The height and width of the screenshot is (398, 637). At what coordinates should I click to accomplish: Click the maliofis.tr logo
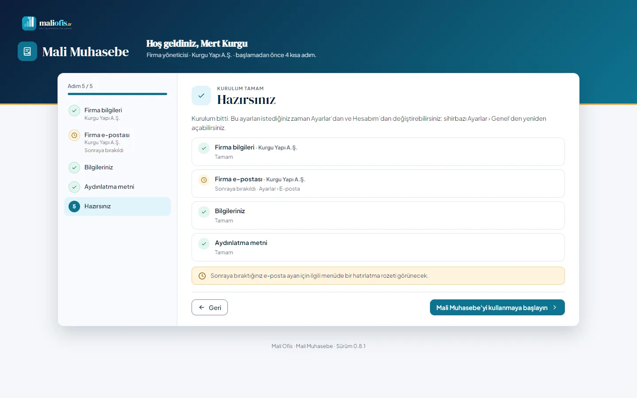[x=47, y=23]
